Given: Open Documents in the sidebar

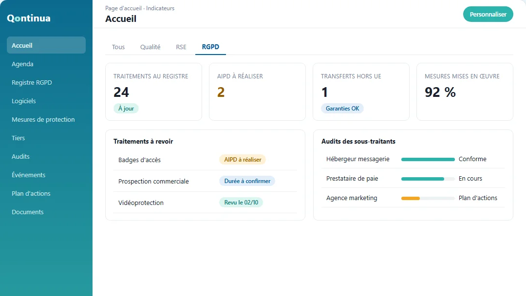Looking at the screenshot, I should click(x=46, y=212).
